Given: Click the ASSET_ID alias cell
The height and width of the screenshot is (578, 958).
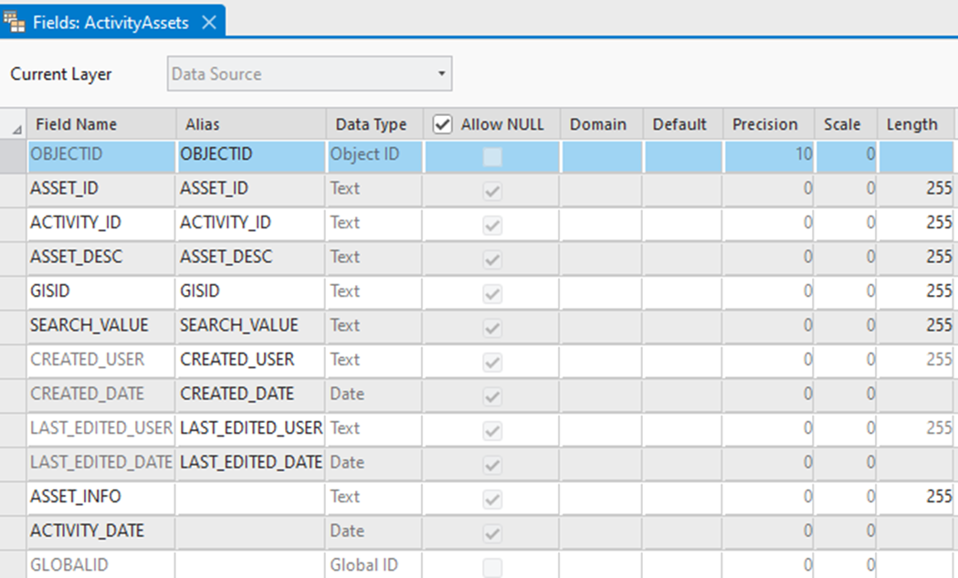Looking at the screenshot, I should tap(250, 190).
